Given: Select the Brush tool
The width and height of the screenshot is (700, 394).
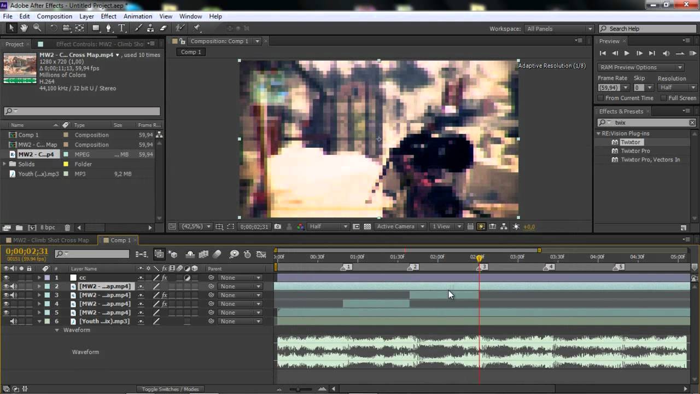Looking at the screenshot, I should (x=138, y=28).
